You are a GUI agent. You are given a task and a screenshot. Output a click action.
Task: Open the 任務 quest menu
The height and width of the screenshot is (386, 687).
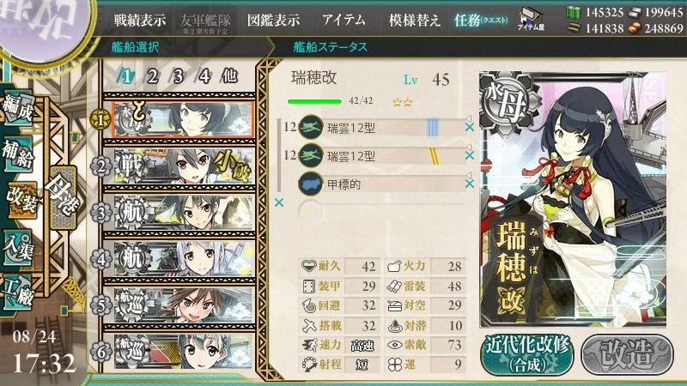481,20
